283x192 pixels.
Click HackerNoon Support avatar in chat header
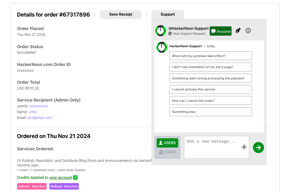(161, 31)
